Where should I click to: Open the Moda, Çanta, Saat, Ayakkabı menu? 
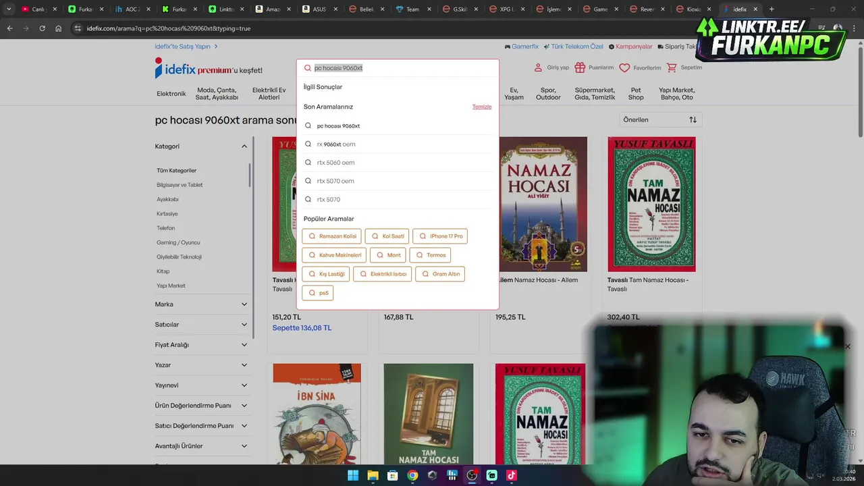[x=217, y=94]
